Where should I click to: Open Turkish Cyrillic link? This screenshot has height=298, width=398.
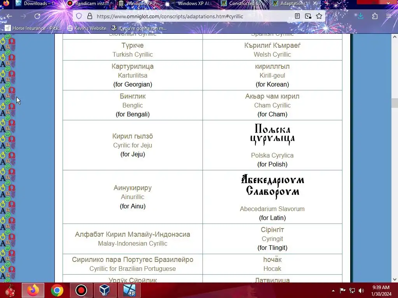(x=133, y=54)
